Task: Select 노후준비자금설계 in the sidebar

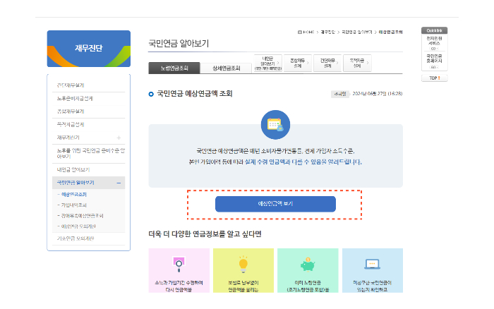Action: 75,99
